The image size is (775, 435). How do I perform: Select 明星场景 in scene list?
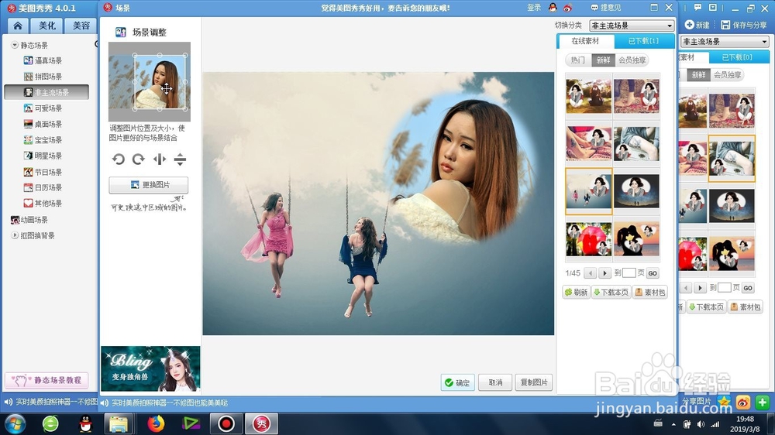point(43,156)
